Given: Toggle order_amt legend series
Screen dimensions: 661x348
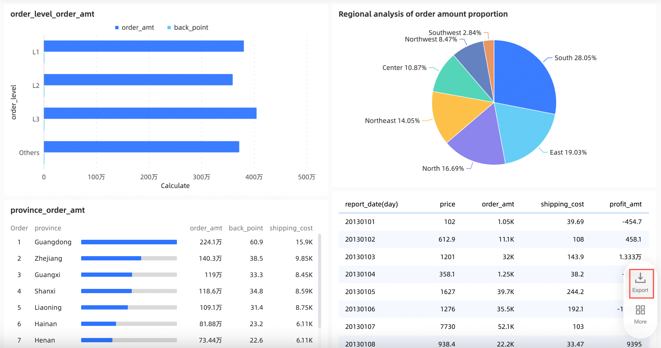Looking at the screenshot, I should (x=135, y=28).
